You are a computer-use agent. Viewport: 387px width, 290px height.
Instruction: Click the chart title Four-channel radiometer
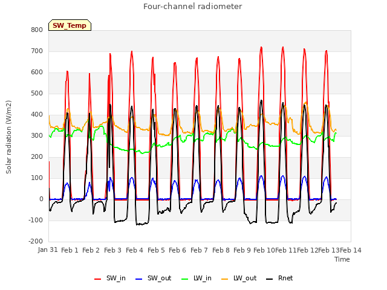coord(193,6)
